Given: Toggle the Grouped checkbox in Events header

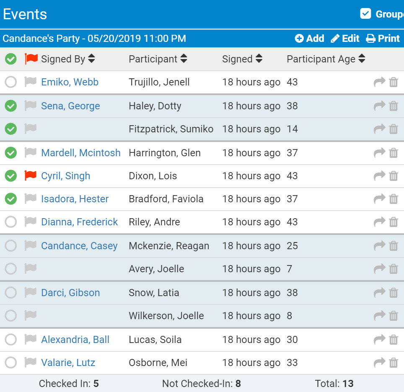Looking at the screenshot, I should 365,14.
